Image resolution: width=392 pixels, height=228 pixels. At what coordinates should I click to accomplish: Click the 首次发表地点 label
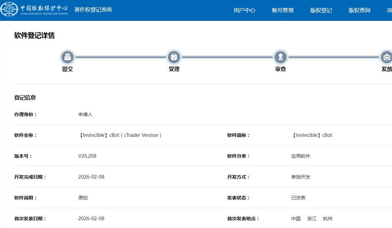click(x=243, y=219)
